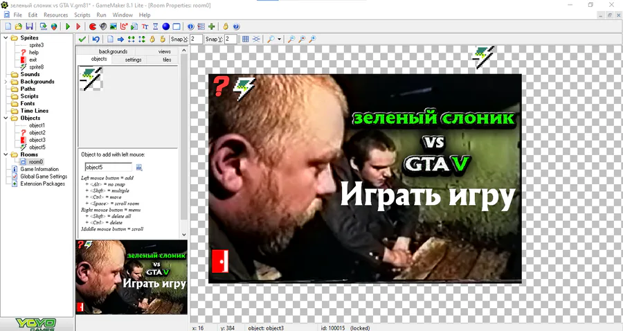Create a new sound resource
Viewport: 623px width, 331px height.
coord(103,26)
